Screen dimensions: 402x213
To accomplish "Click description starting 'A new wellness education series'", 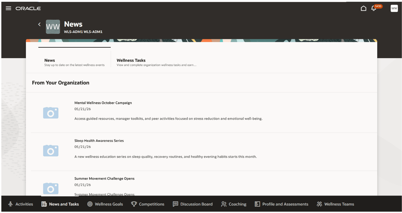I will (x=166, y=157).
